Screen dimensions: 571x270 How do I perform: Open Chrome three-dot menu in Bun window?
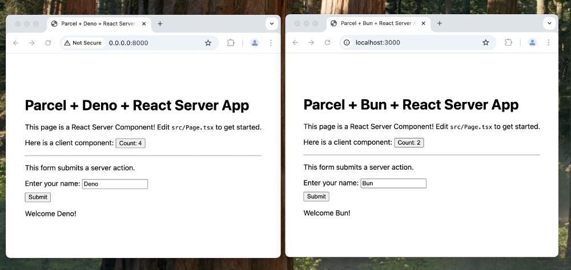tap(548, 43)
